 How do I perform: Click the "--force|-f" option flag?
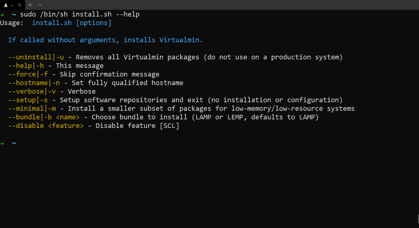[x=28, y=74]
